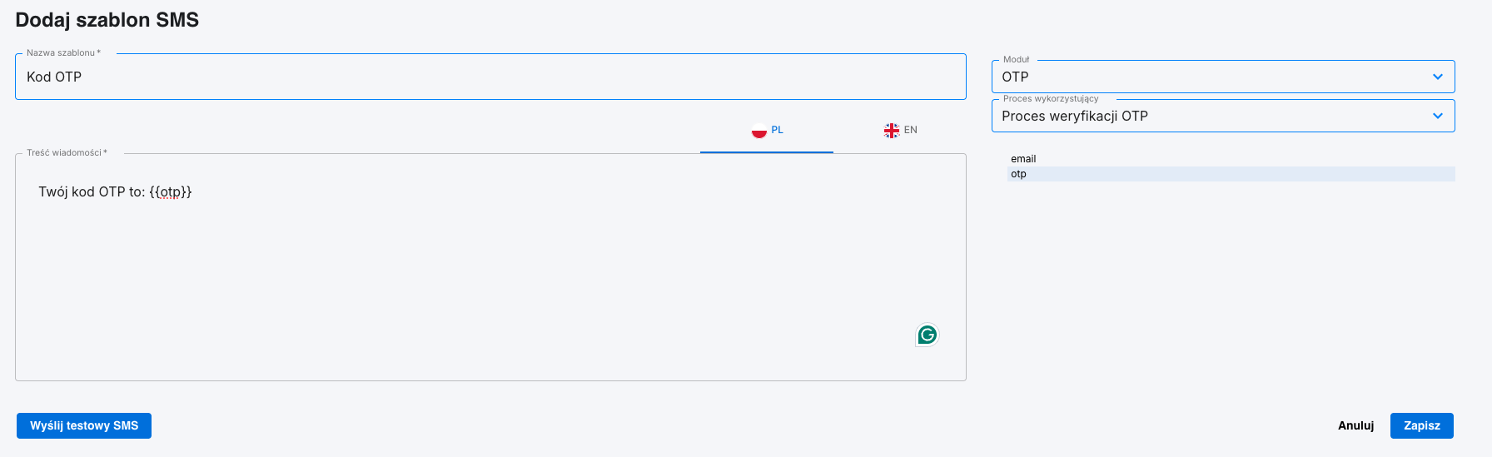Focus the Nazwa szablonu input field

(x=490, y=77)
